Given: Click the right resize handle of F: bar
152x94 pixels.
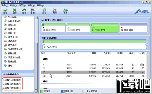Looking at the screenshot, I should pyautogui.click(x=147, y=44).
